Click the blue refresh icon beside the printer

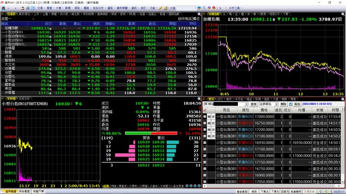pyautogui.click(x=33, y=8)
